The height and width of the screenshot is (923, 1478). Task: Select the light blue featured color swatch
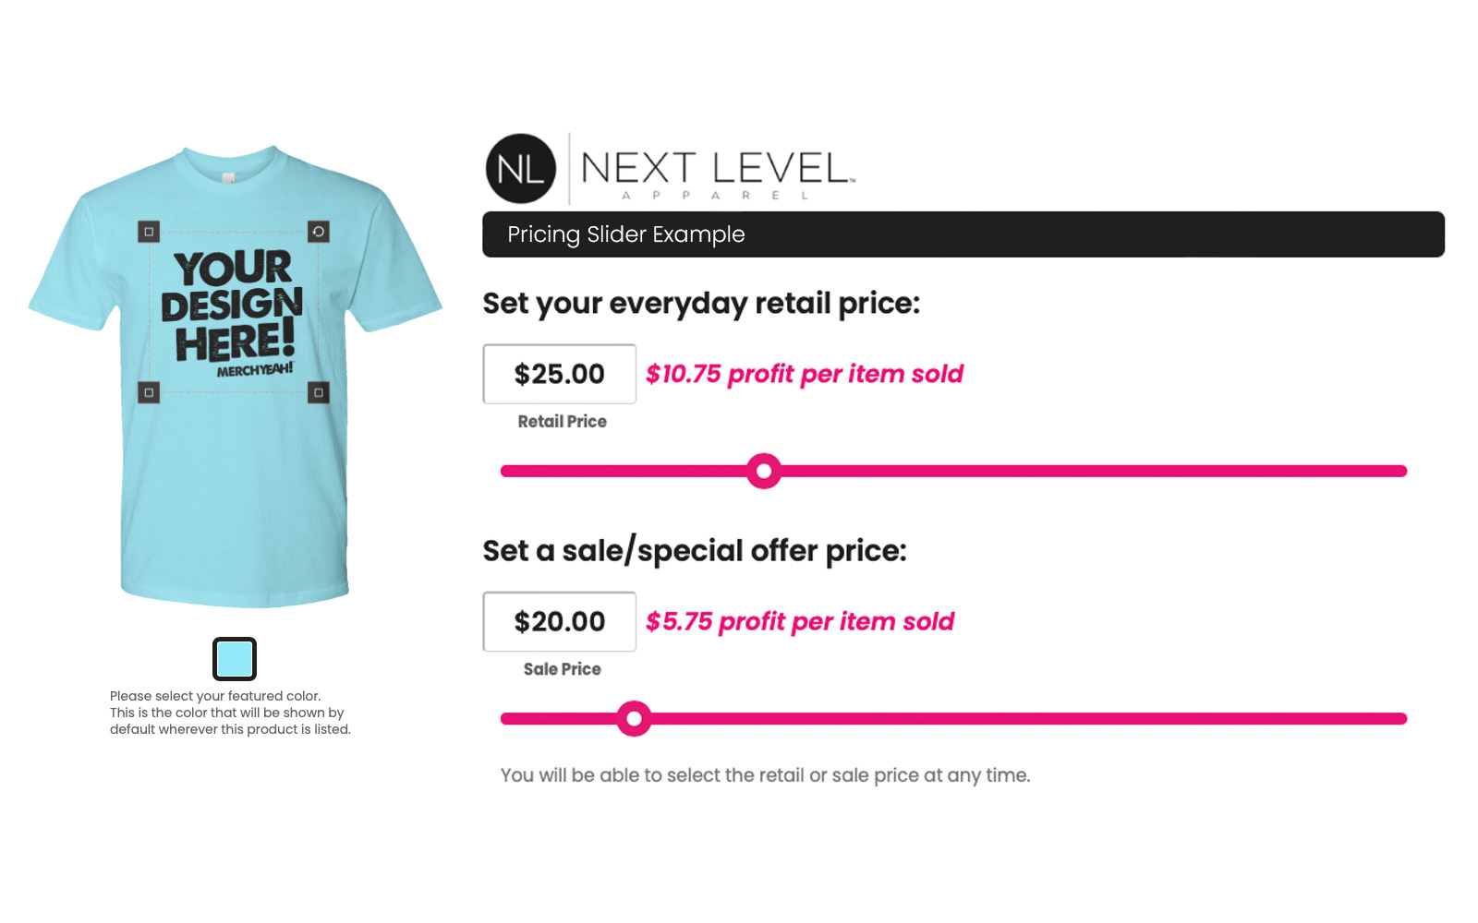pyautogui.click(x=235, y=659)
